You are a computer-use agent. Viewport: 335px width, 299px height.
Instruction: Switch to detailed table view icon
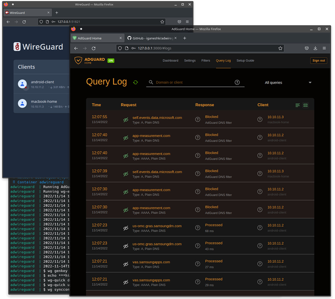pyautogui.click(x=305, y=105)
